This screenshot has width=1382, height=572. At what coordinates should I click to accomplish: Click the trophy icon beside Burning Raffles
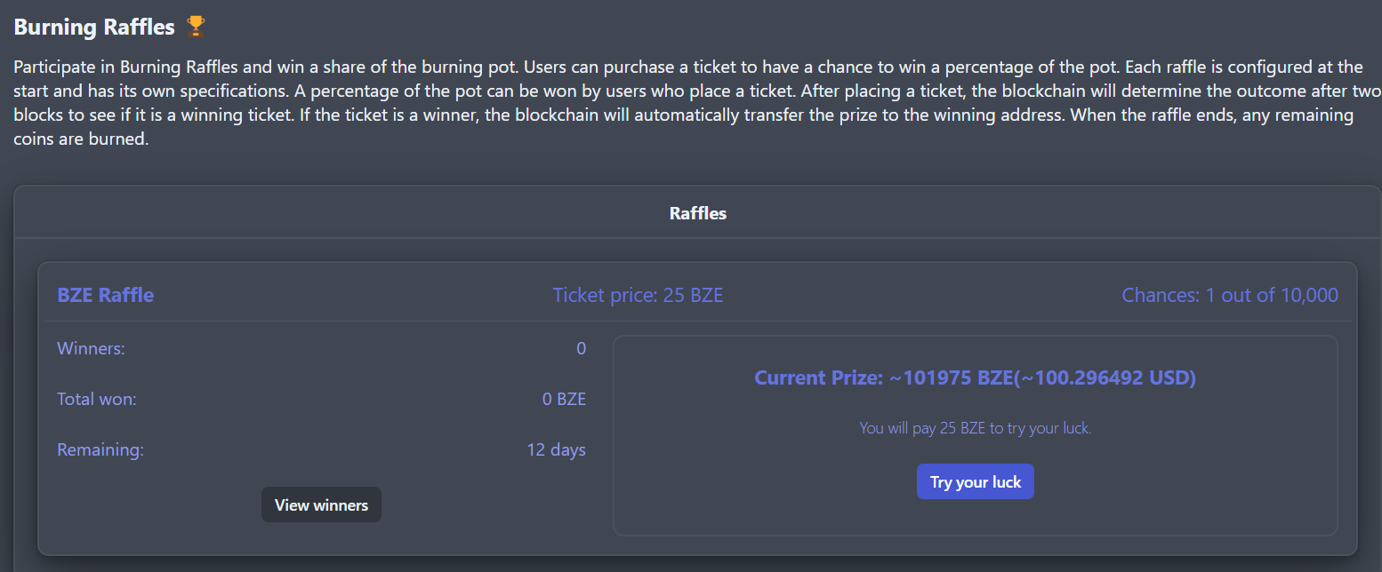tap(197, 28)
